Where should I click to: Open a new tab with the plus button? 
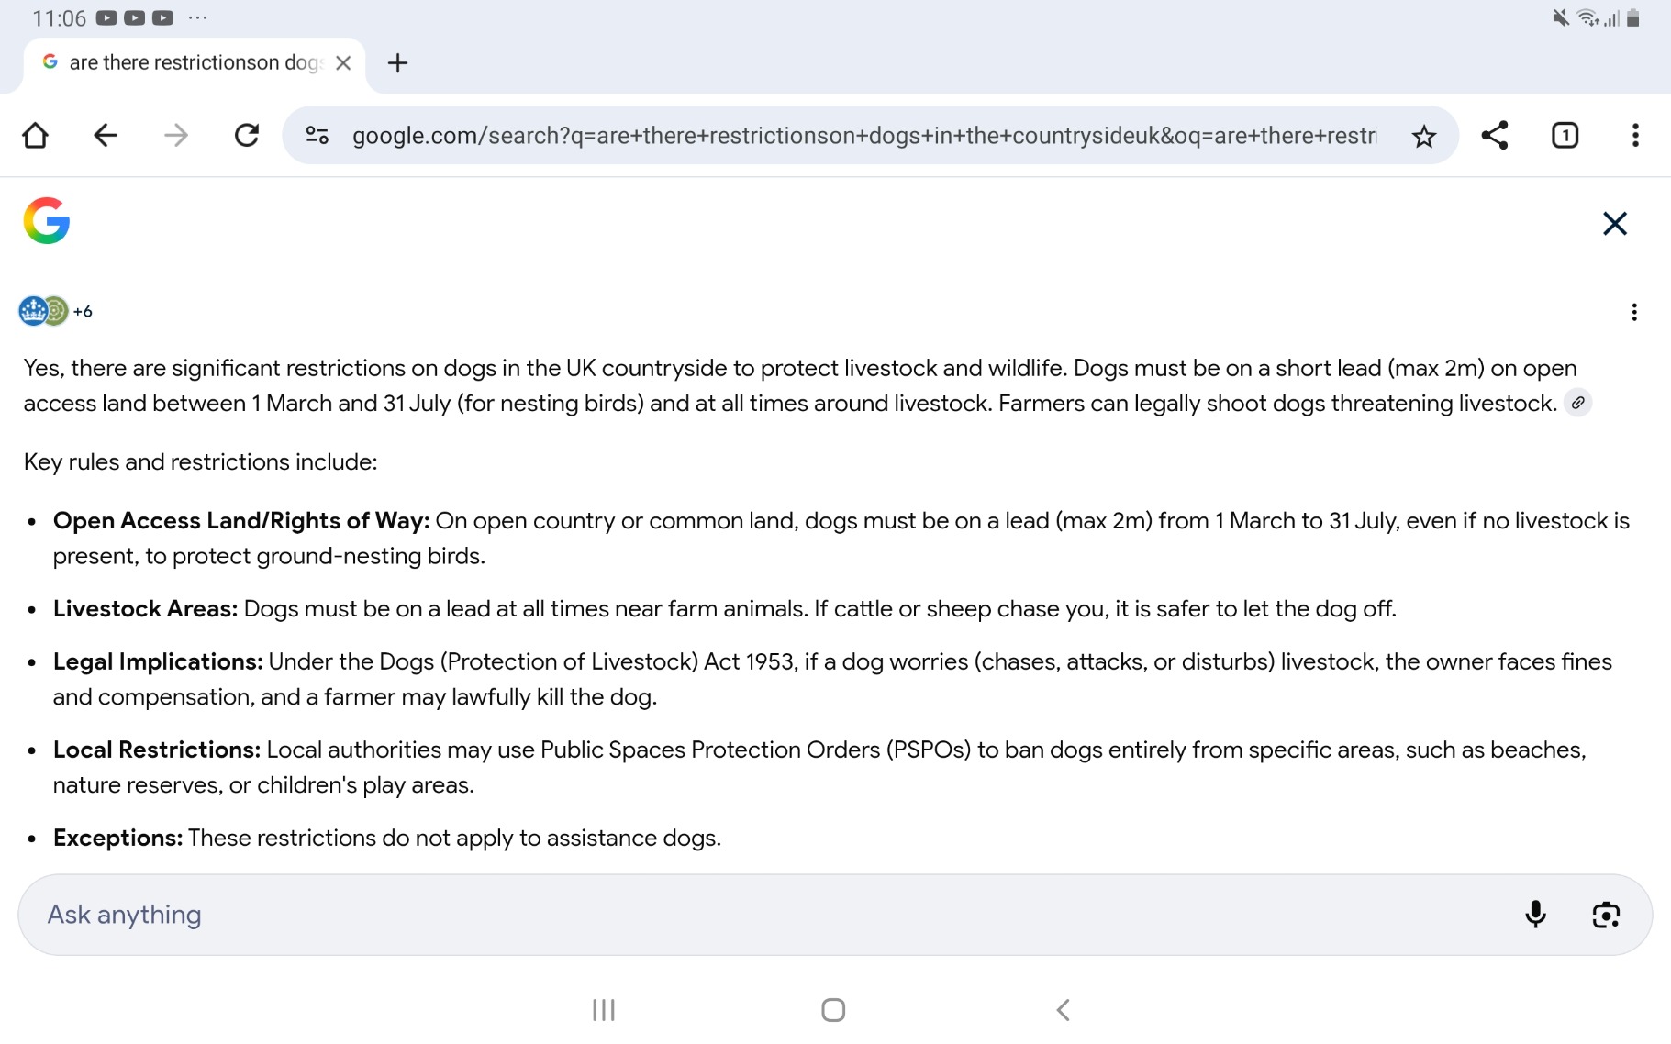[397, 63]
